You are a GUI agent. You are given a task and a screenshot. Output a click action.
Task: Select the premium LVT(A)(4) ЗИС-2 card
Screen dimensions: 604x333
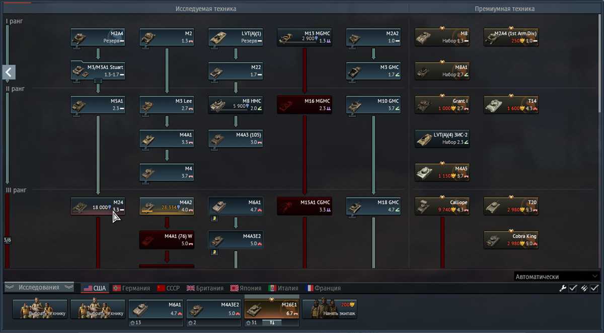pos(442,139)
